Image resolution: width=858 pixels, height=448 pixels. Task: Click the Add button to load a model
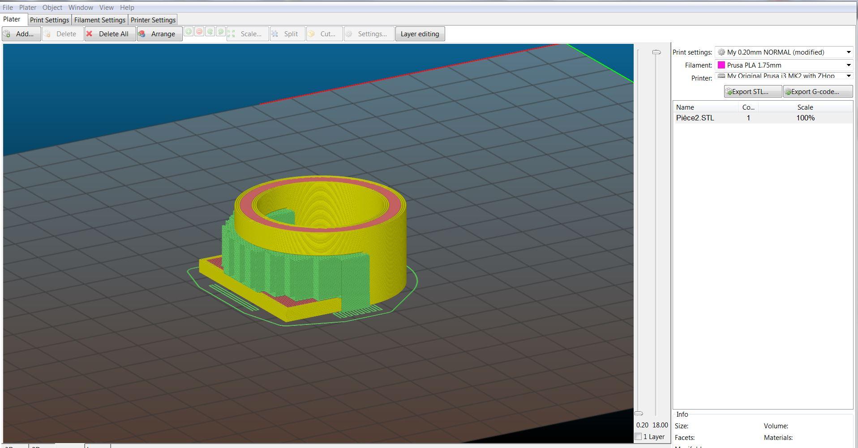click(x=21, y=34)
